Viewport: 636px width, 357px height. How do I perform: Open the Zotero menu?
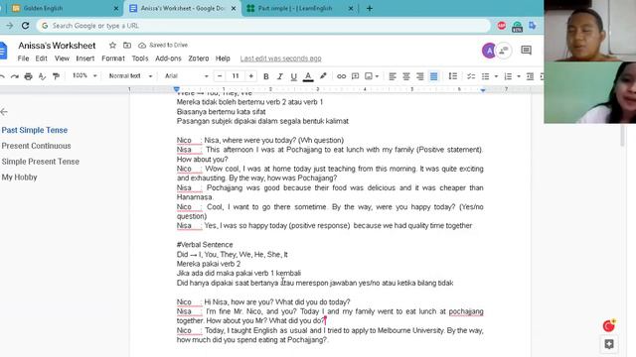(199, 59)
